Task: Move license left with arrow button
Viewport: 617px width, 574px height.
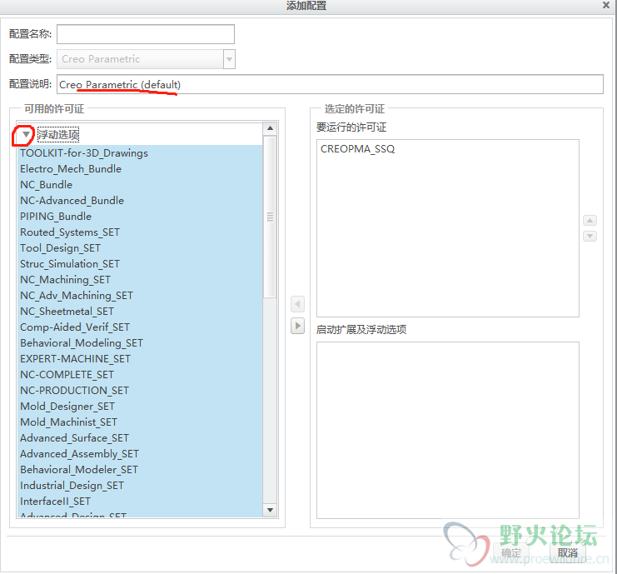Action: click(x=297, y=304)
